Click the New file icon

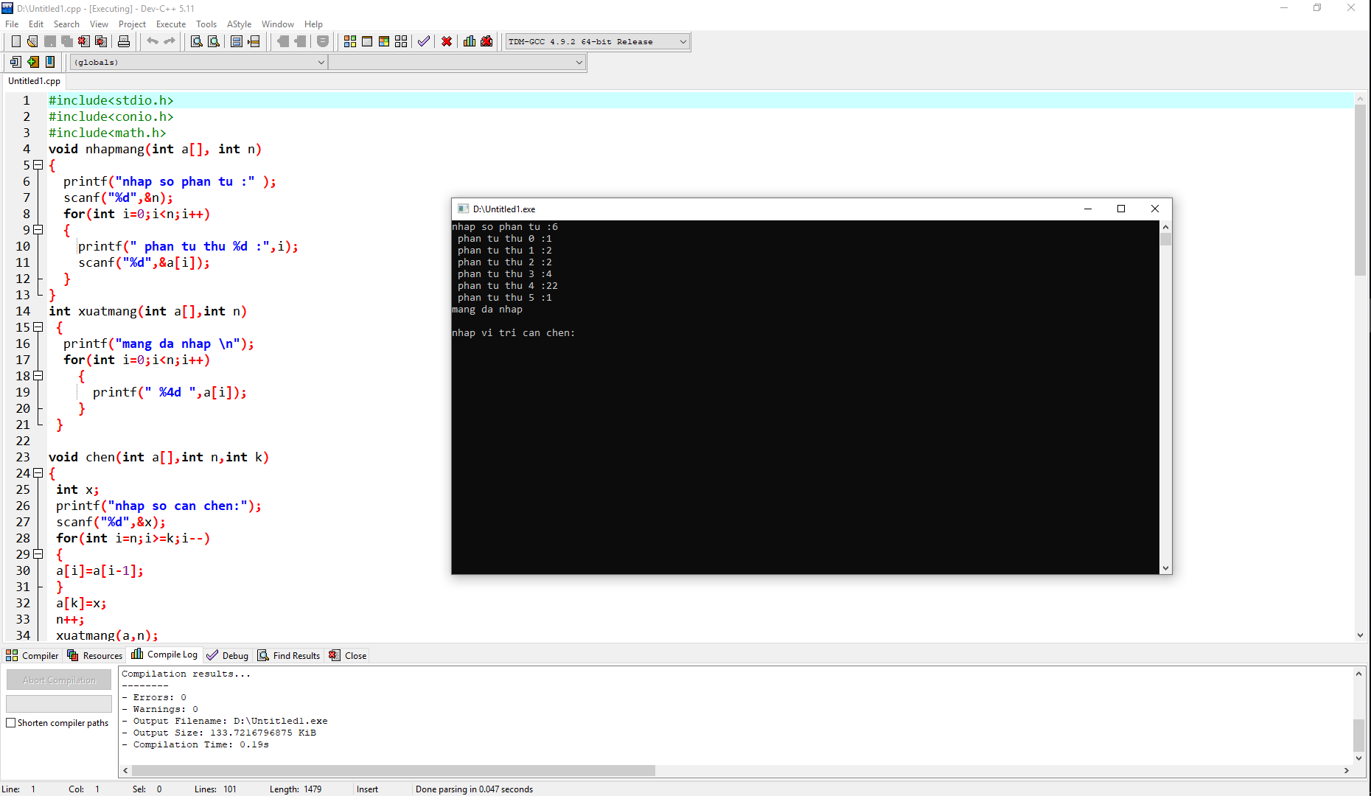point(15,41)
